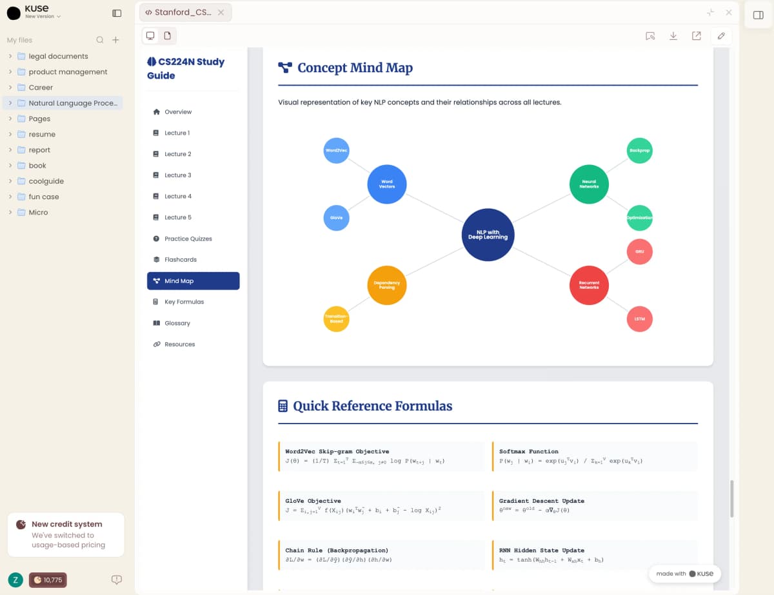Click the GloVe Objective formula card

click(x=381, y=506)
